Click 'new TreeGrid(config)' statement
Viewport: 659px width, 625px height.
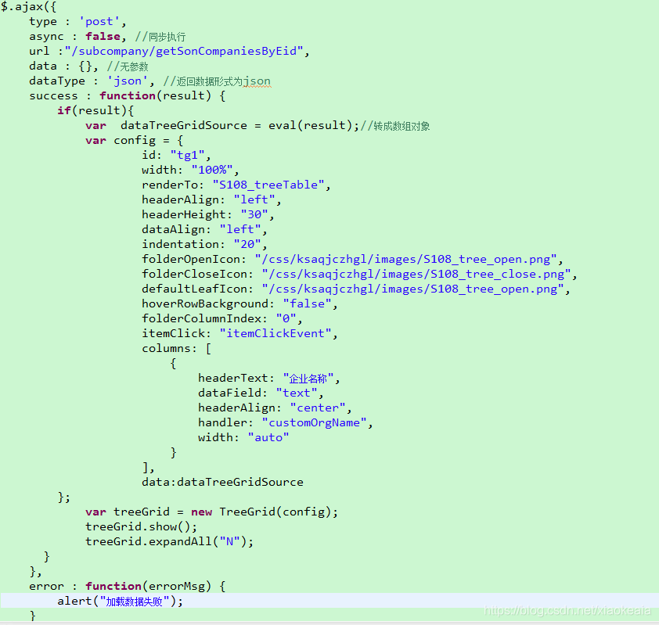tap(265, 512)
